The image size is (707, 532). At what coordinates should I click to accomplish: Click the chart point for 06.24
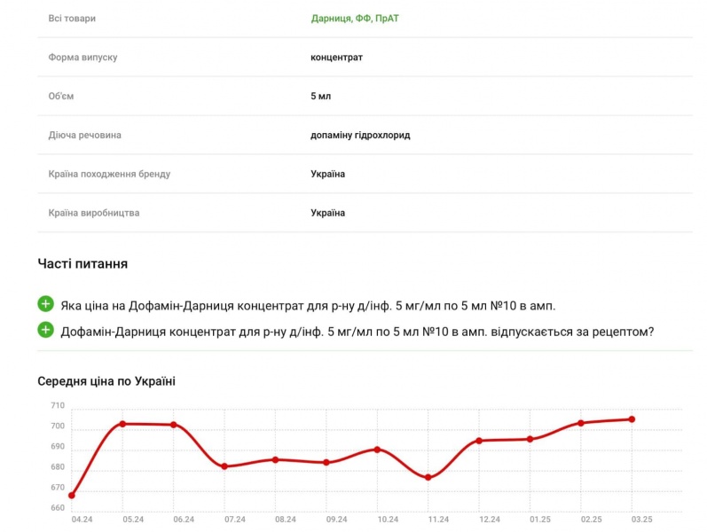click(174, 425)
